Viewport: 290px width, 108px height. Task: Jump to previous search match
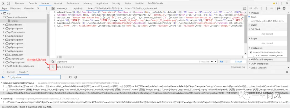tap(212, 61)
